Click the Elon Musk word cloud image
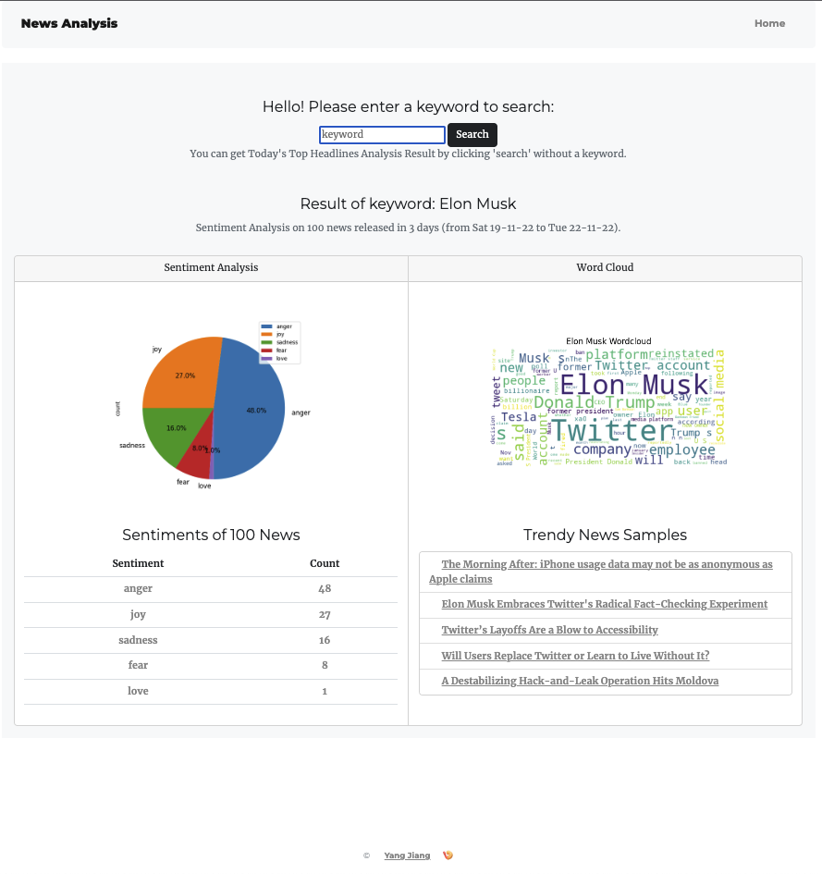Viewport: 822px width, 874px height. click(x=608, y=405)
